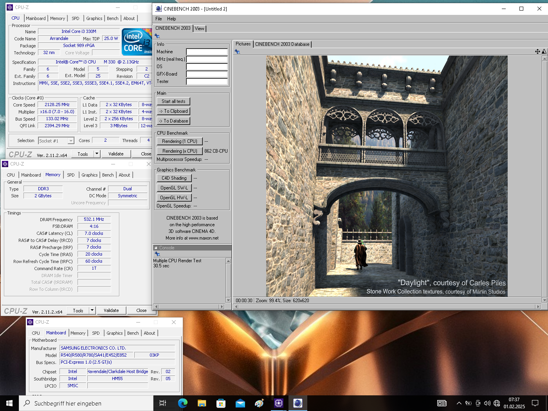The image size is (548, 411).
Task: Click the pin icon below the CINEBENCH 2003 tab
Action: tap(157, 36)
